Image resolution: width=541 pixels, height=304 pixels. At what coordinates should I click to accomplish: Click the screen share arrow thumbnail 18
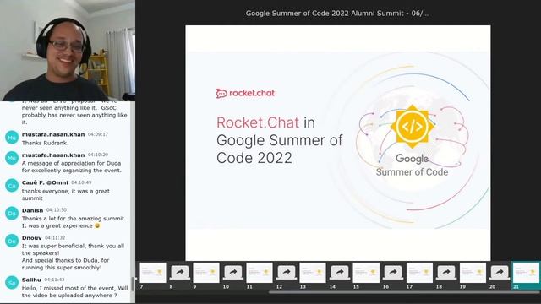(x=446, y=273)
